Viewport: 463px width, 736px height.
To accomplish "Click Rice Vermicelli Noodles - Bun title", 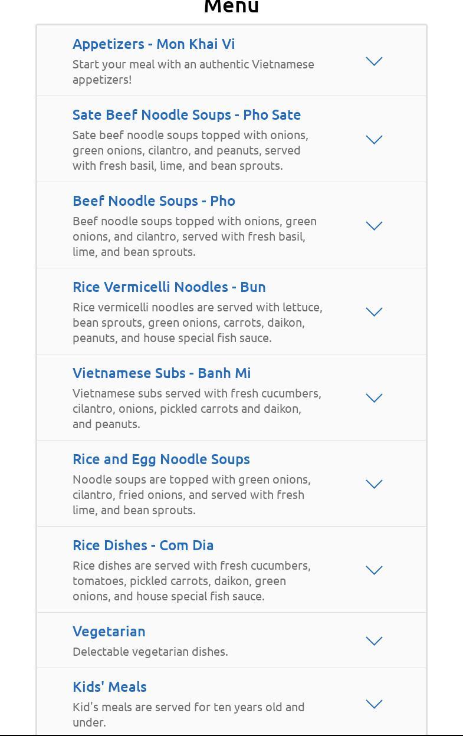I will click(x=169, y=287).
